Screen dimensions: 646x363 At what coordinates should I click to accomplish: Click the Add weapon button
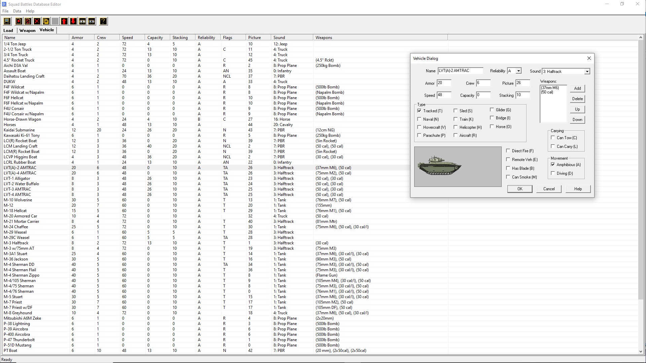577,88
